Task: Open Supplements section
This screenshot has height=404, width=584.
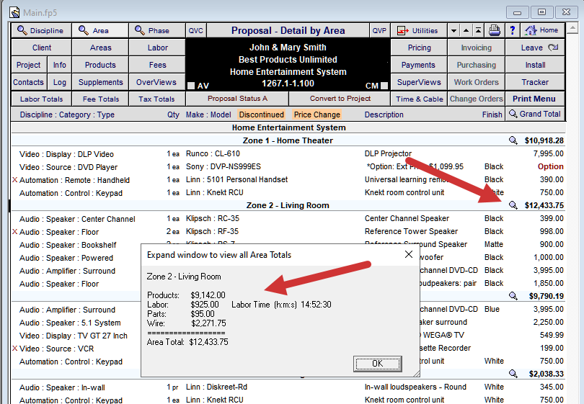Action: click(x=100, y=82)
